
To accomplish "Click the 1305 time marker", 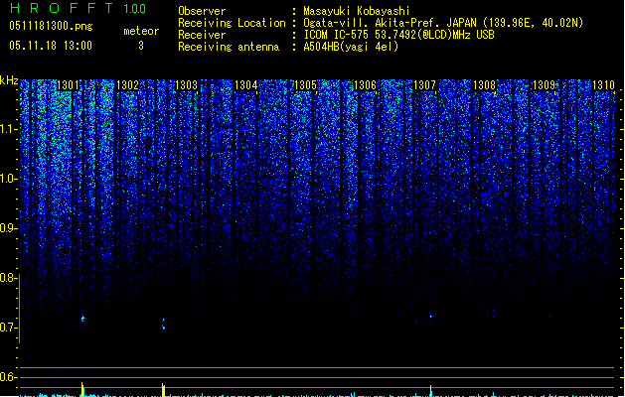I will 305,85.
